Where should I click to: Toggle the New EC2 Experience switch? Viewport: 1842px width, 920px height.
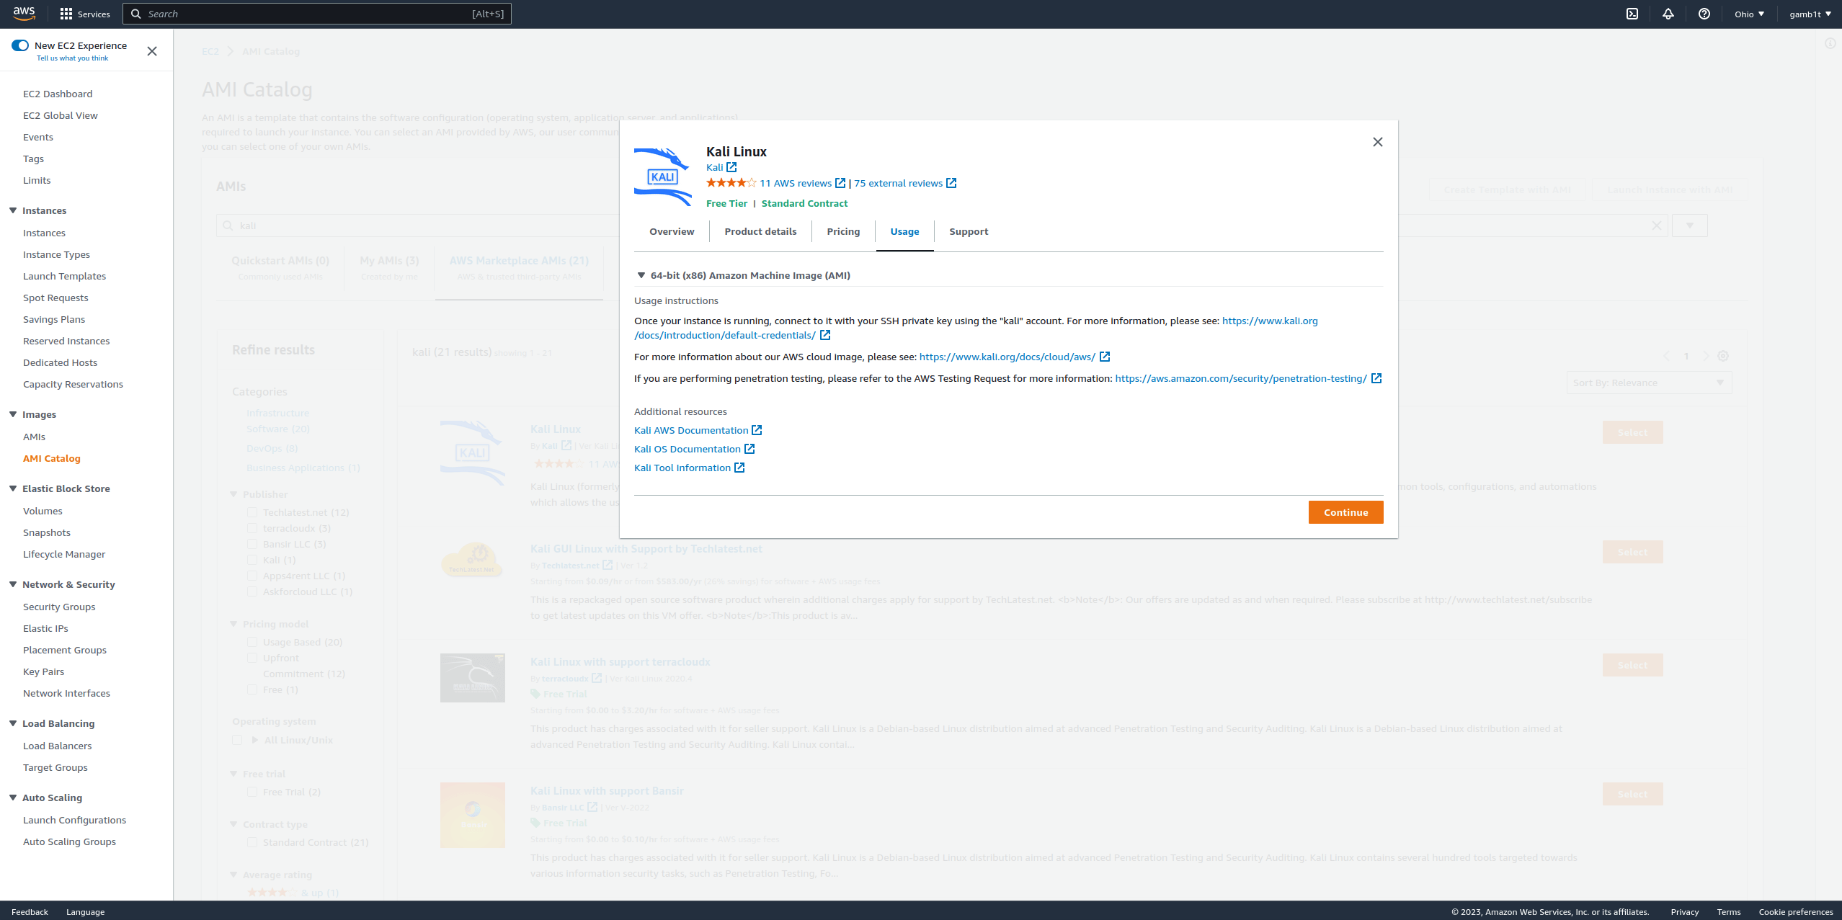pos(20,45)
